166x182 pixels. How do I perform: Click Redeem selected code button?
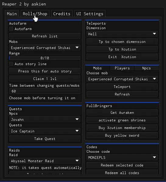pos(122,165)
